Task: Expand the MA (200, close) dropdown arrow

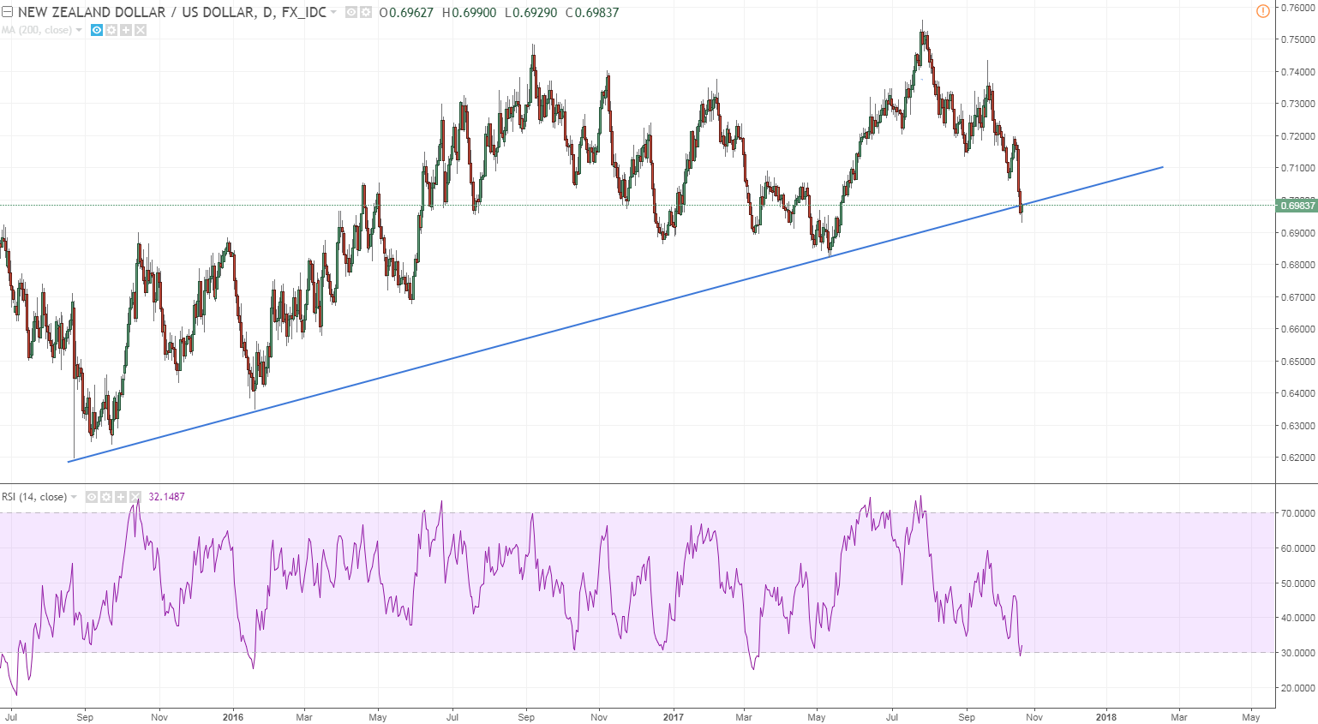Action: [x=79, y=30]
